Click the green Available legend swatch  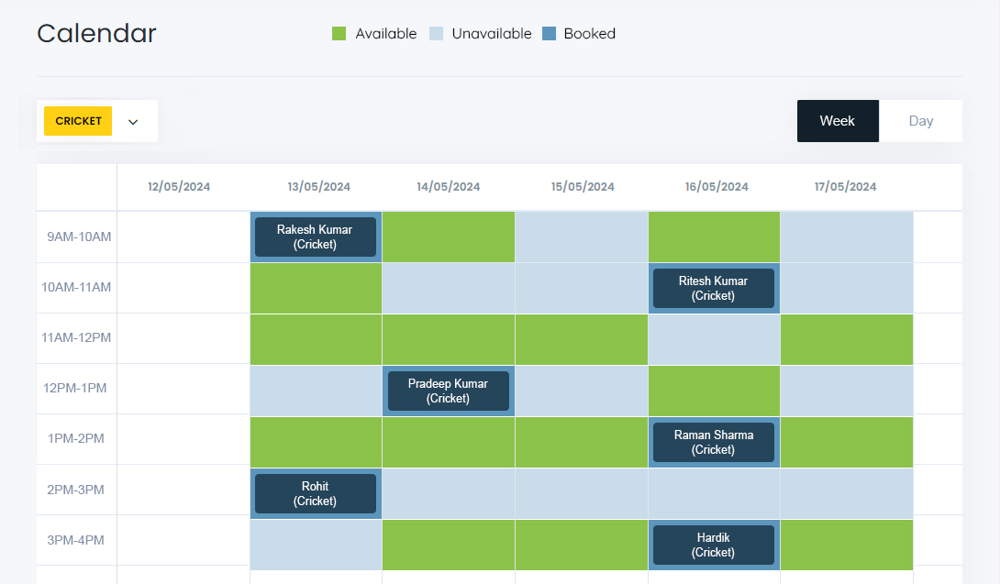pyautogui.click(x=339, y=34)
